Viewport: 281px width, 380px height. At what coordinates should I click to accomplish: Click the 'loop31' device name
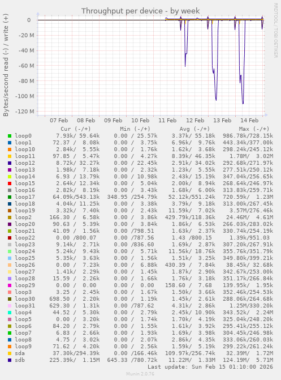(25, 306)
